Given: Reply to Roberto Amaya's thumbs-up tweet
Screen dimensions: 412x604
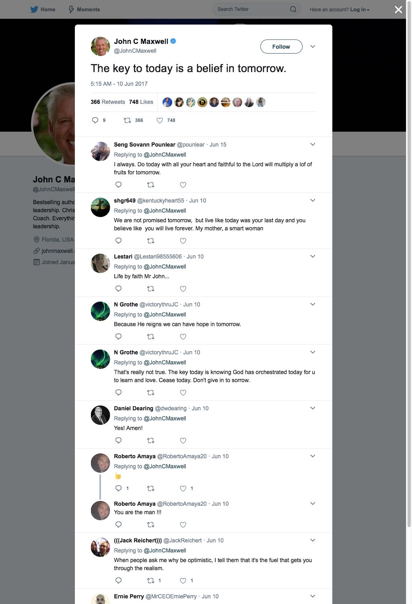Looking at the screenshot, I should point(118,488).
